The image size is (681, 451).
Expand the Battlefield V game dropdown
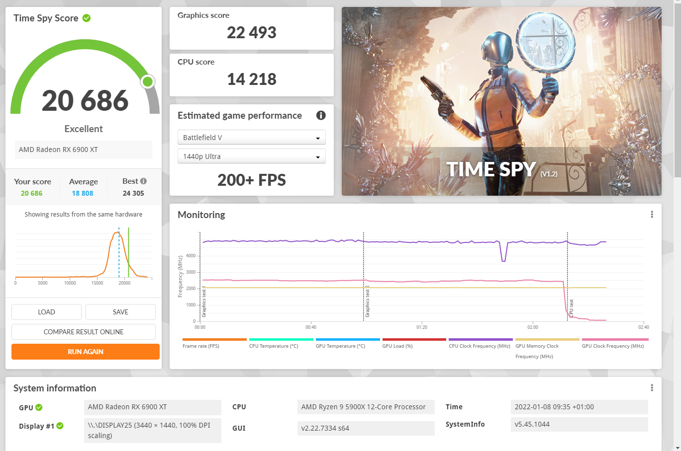(252, 137)
